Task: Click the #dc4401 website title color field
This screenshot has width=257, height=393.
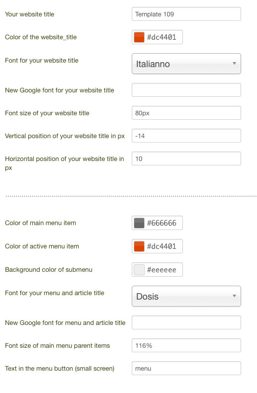Action: [157, 37]
